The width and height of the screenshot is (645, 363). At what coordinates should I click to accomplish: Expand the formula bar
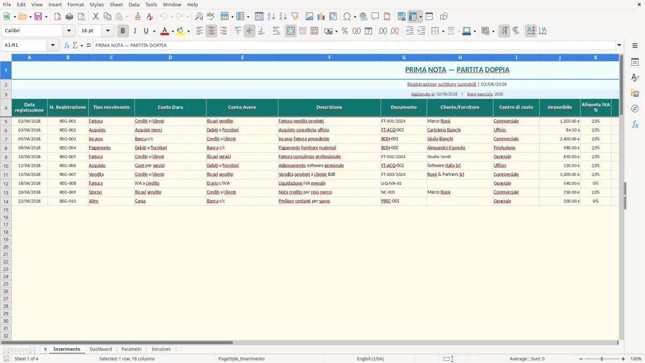pyautogui.click(x=619, y=46)
